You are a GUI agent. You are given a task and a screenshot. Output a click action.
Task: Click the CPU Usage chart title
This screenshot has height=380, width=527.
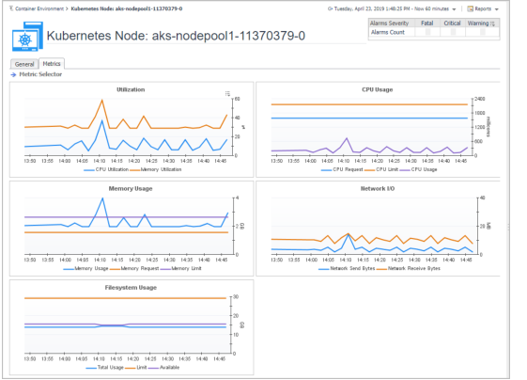[x=377, y=90]
